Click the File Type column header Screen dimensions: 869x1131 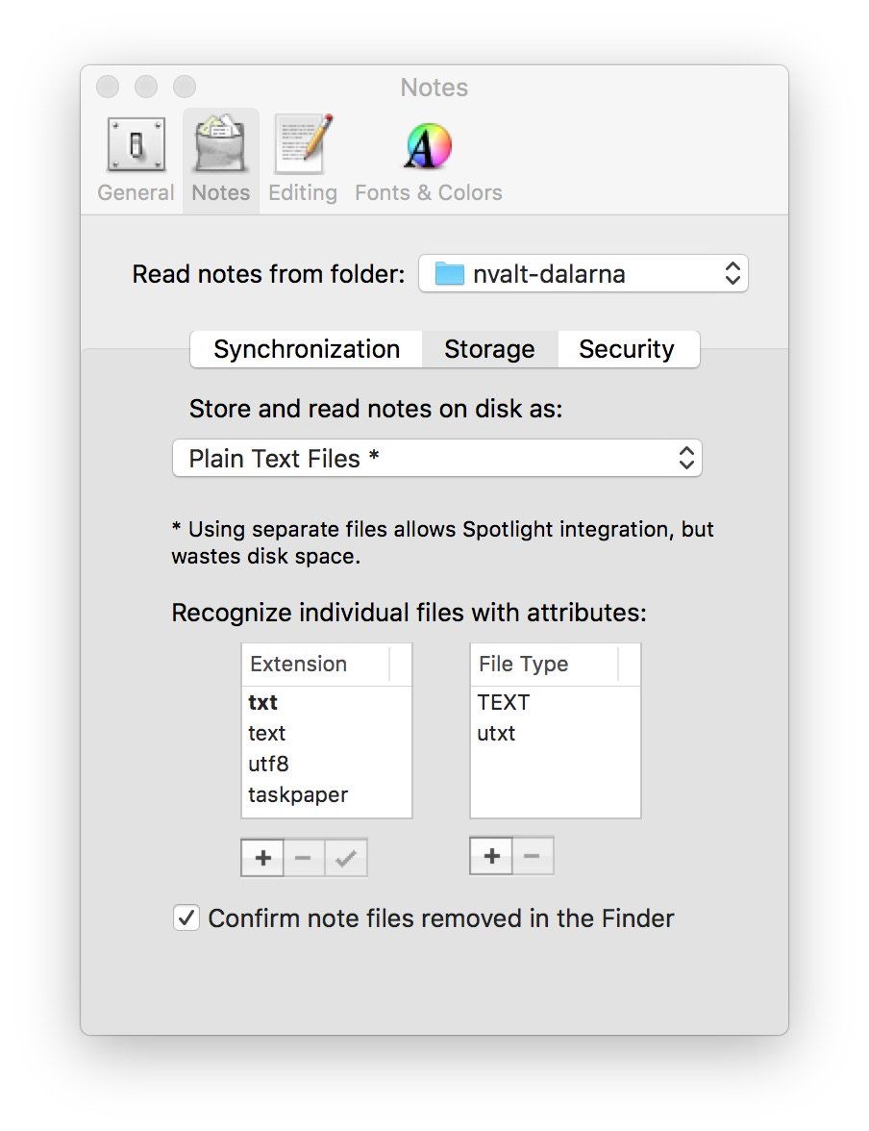coord(544,665)
